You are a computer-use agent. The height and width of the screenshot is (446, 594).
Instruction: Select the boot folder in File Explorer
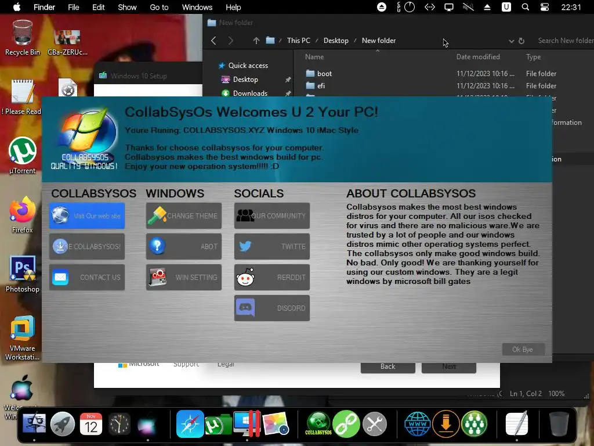click(324, 74)
